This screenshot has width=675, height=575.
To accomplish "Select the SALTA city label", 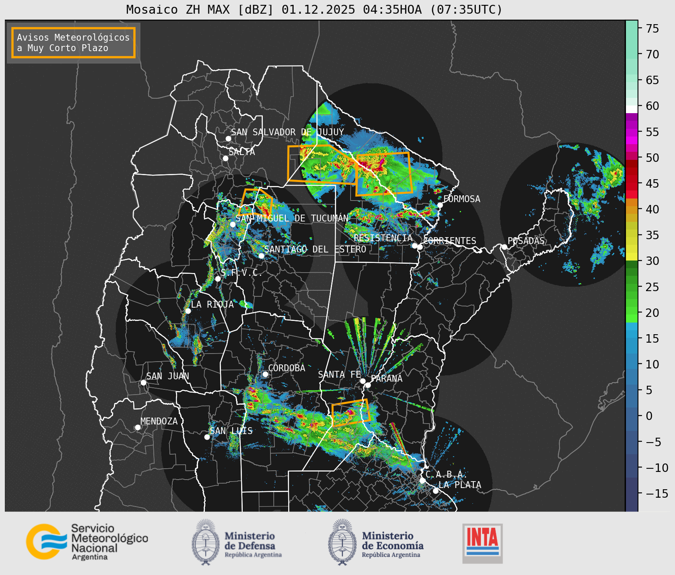I will [x=242, y=152].
